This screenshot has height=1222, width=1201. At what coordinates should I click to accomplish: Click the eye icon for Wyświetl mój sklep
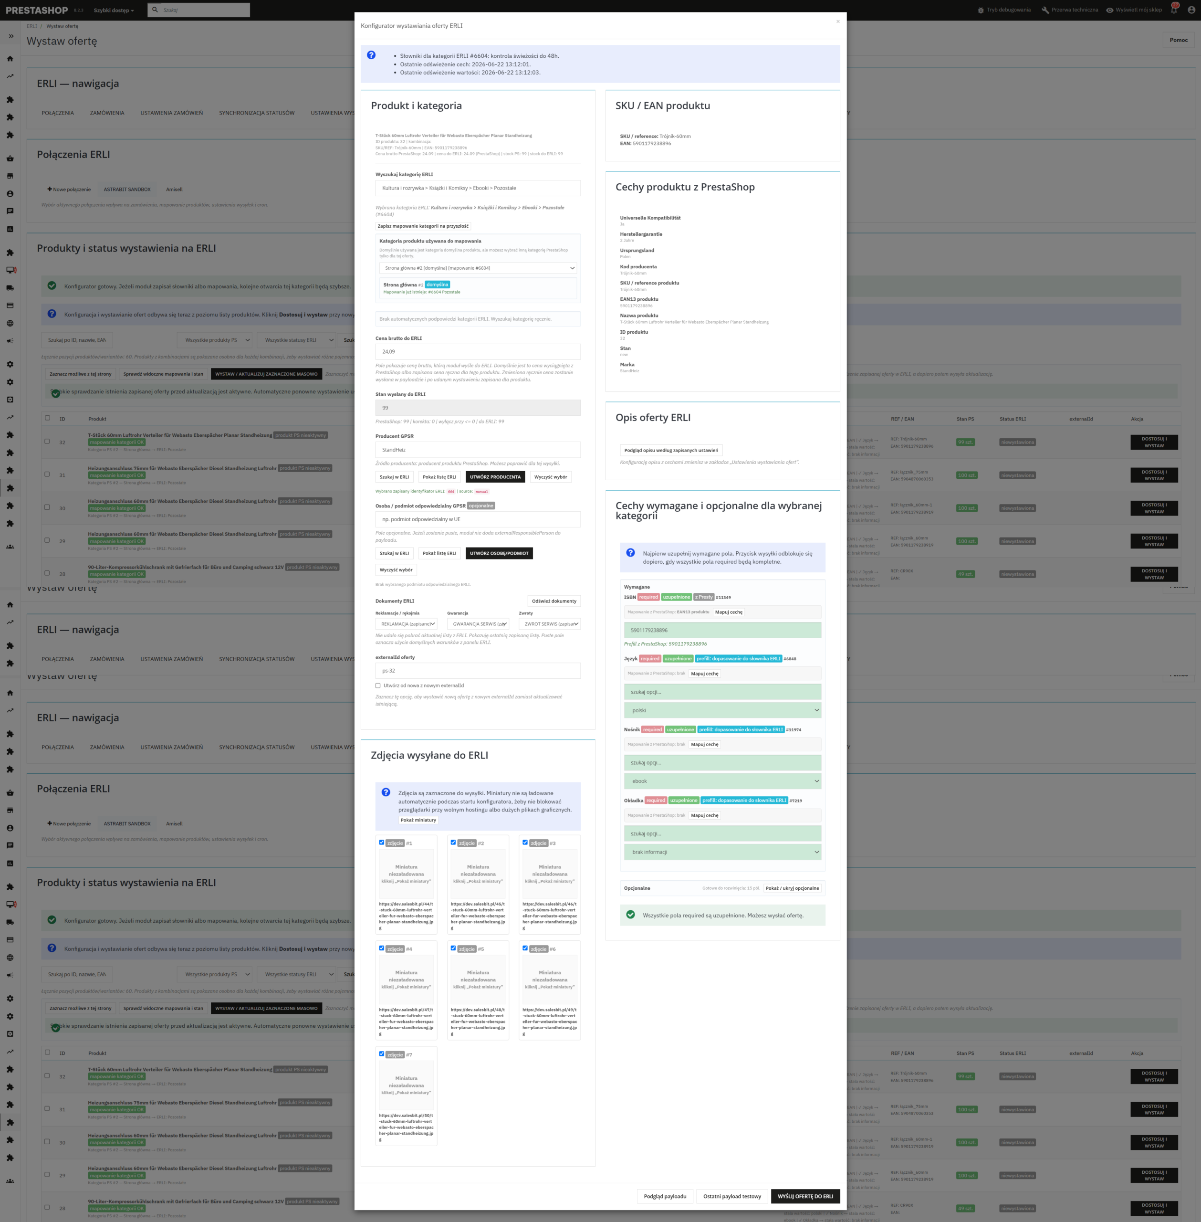(1109, 10)
